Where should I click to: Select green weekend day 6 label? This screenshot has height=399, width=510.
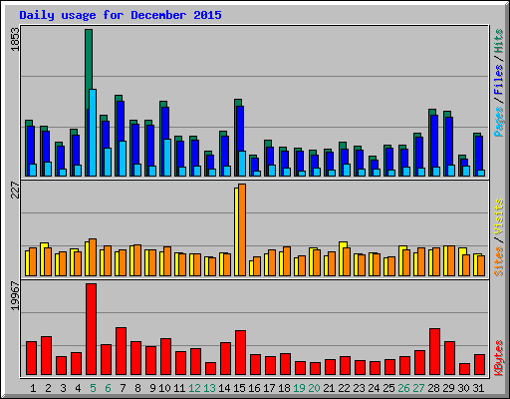(x=108, y=388)
